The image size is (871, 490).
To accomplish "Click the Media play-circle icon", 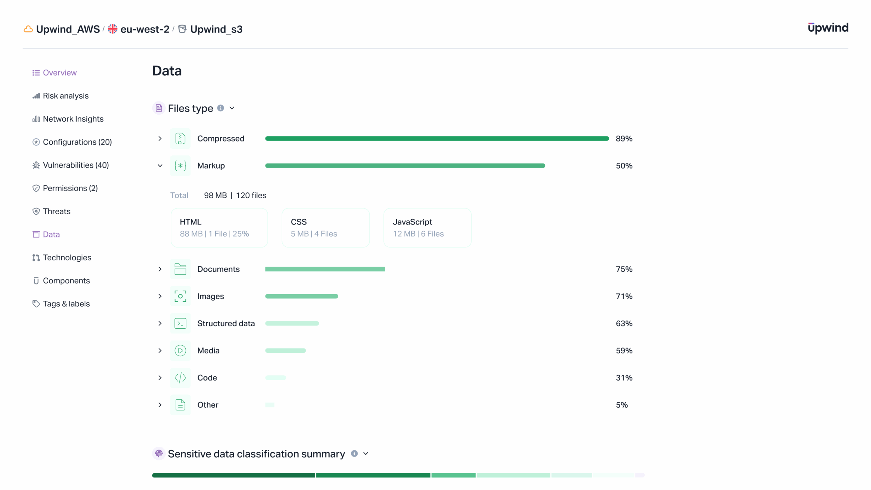I will click(x=180, y=350).
